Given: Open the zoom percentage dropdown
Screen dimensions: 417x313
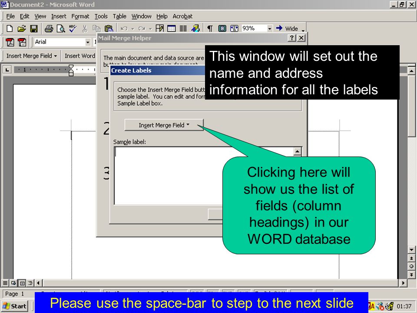Looking at the screenshot, I should tap(270, 29).
